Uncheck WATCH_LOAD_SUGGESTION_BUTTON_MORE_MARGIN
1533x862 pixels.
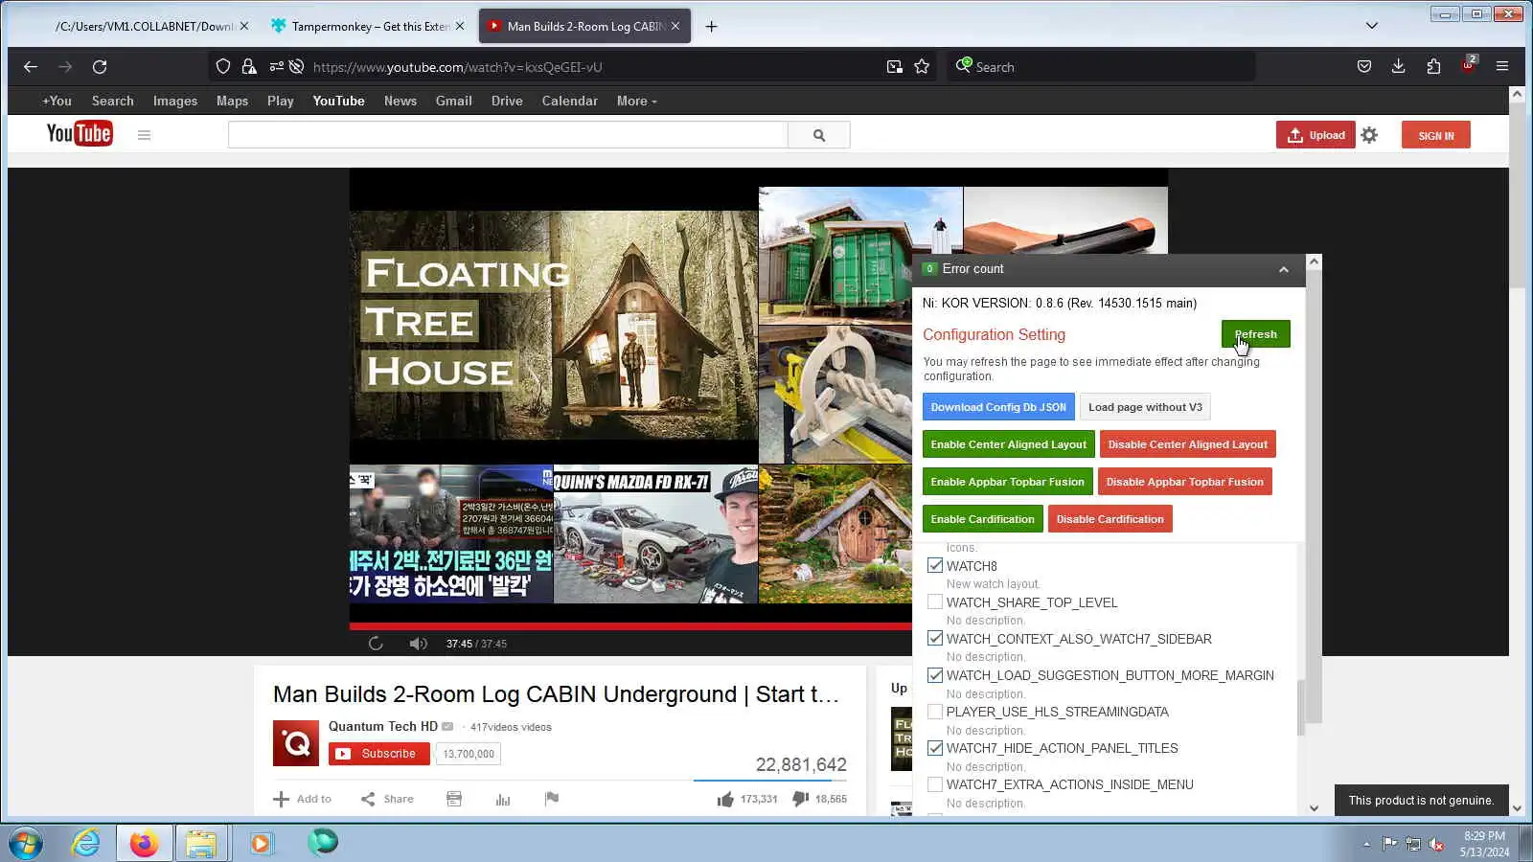click(x=935, y=675)
